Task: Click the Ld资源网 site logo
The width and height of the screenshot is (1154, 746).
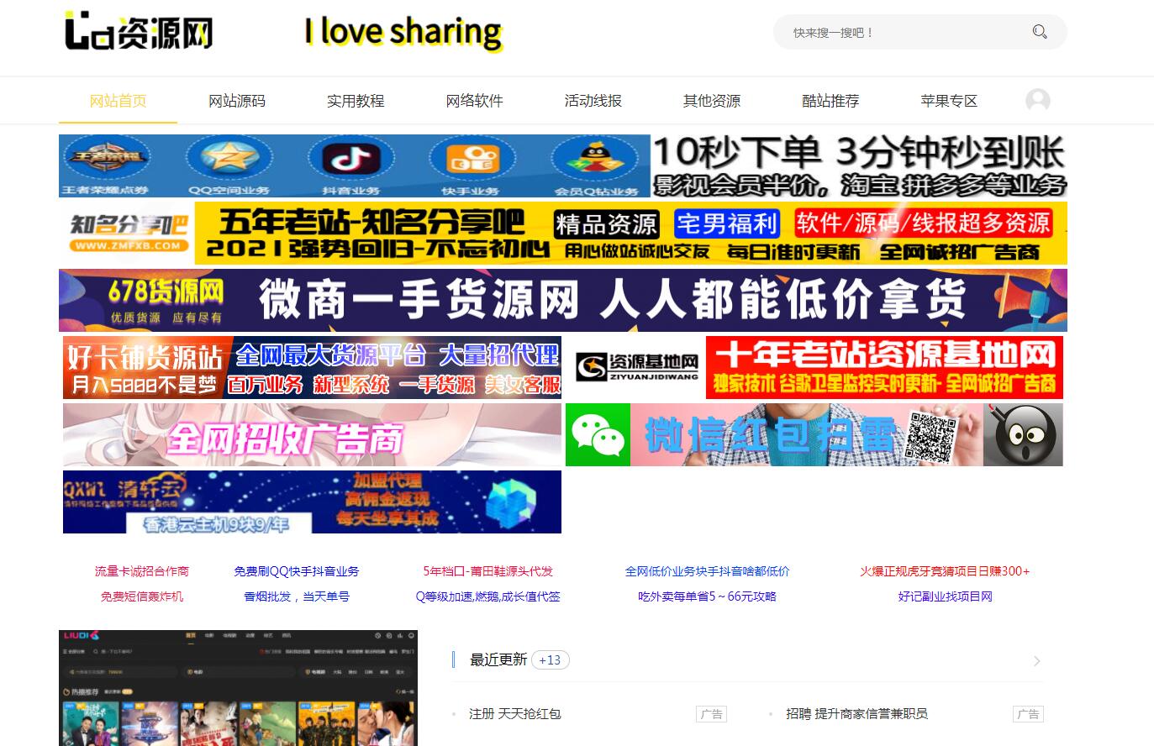Action: [x=139, y=31]
